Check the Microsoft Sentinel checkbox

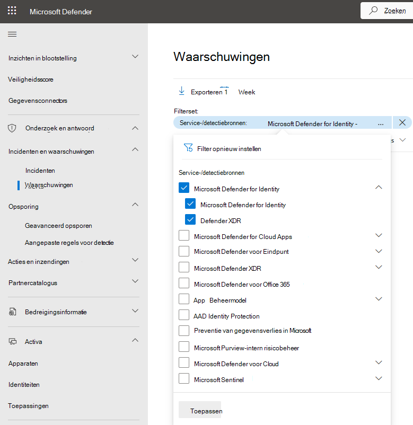(184, 378)
